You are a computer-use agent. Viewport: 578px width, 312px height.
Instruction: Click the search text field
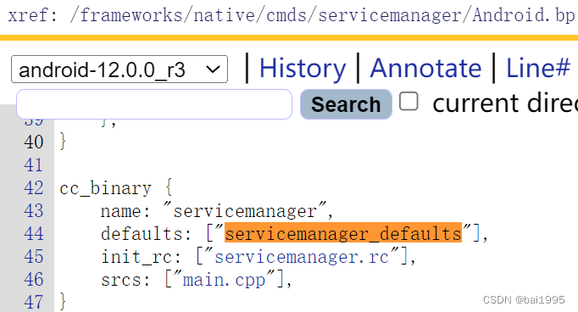tap(154, 104)
